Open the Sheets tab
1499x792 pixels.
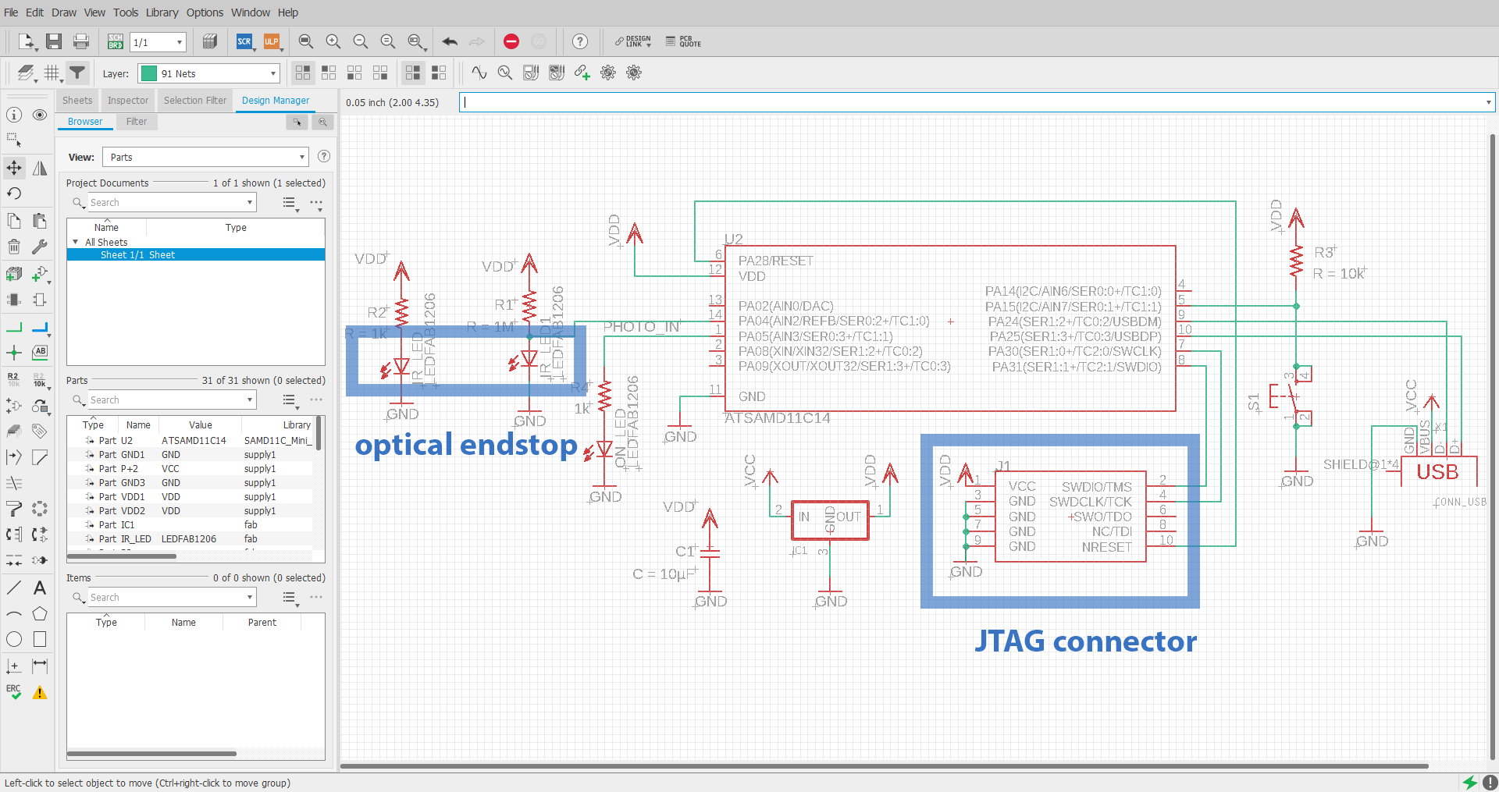77,100
